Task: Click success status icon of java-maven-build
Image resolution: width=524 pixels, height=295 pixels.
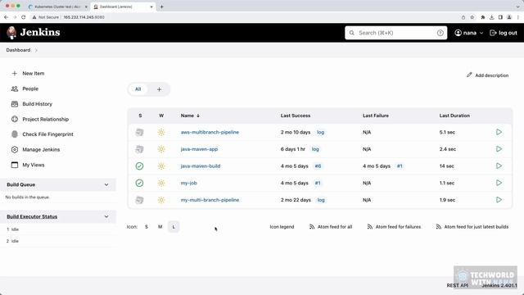Action: click(x=139, y=166)
